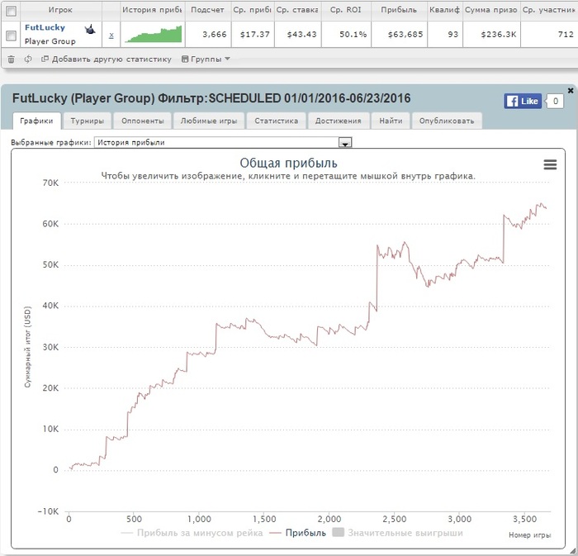The width and height of the screenshot is (578, 556).
Task: Click the green profit history thumbnail
Action: tap(153, 34)
